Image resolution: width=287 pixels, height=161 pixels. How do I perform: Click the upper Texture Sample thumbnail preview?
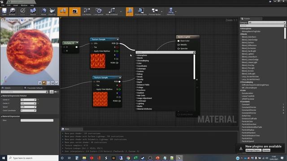[98, 61]
